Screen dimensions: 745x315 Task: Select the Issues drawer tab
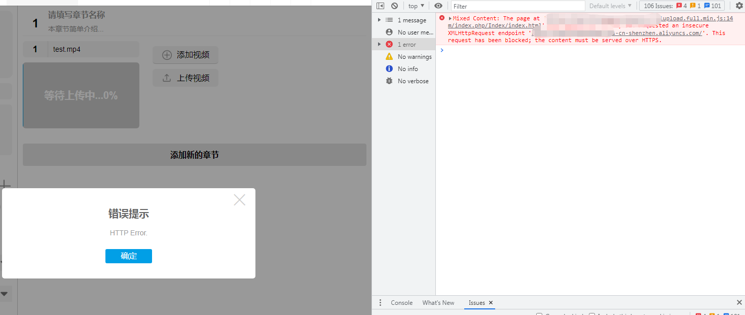pyautogui.click(x=476, y=303)
